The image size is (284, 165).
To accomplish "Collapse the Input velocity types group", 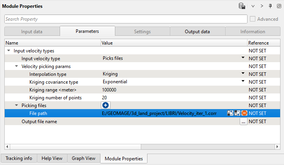I will (x=9, y=51).
